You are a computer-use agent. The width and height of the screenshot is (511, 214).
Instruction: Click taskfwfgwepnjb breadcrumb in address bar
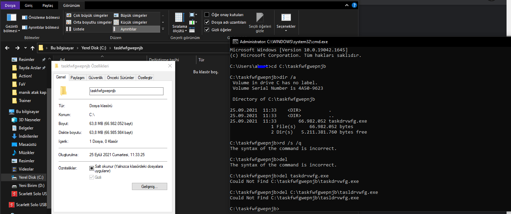[128, 48]
